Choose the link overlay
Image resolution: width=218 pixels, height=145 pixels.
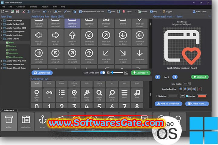[x=49, y=95]
